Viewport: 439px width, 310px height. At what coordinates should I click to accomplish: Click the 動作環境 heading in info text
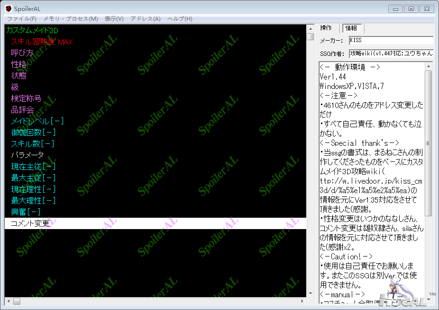(350, 67)
